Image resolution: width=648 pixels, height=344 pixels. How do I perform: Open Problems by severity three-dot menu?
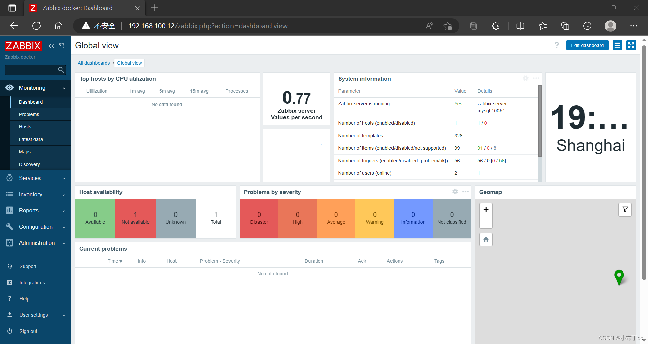pos(465,192)
